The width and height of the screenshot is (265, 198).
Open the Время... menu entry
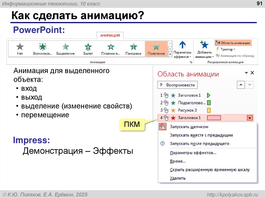click(178, 161)
